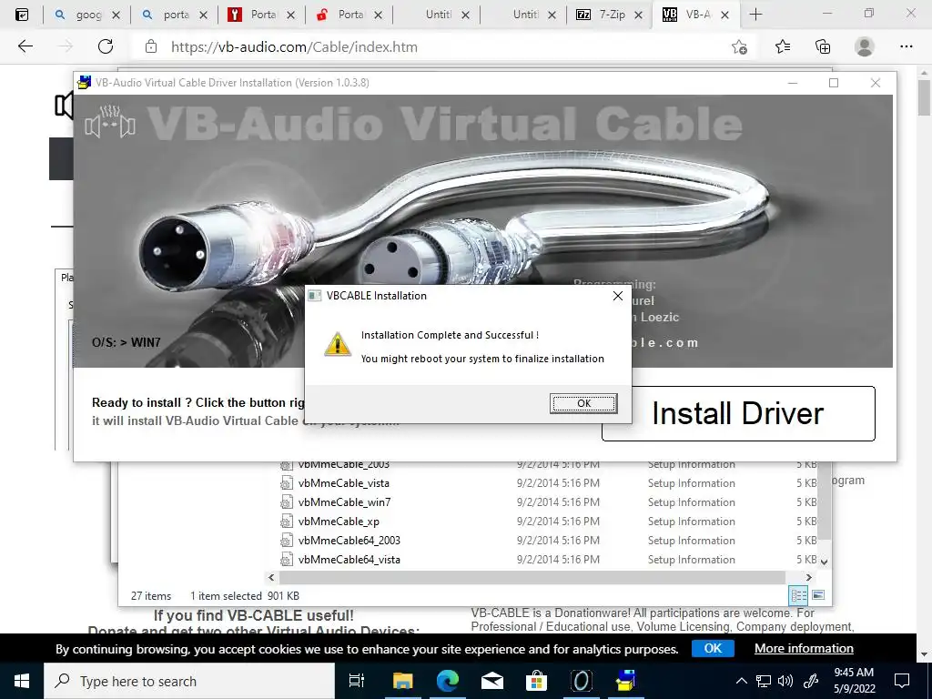The image size is (932, 699).
Task: Click the Install Driver button
Action: coord(738,414)
